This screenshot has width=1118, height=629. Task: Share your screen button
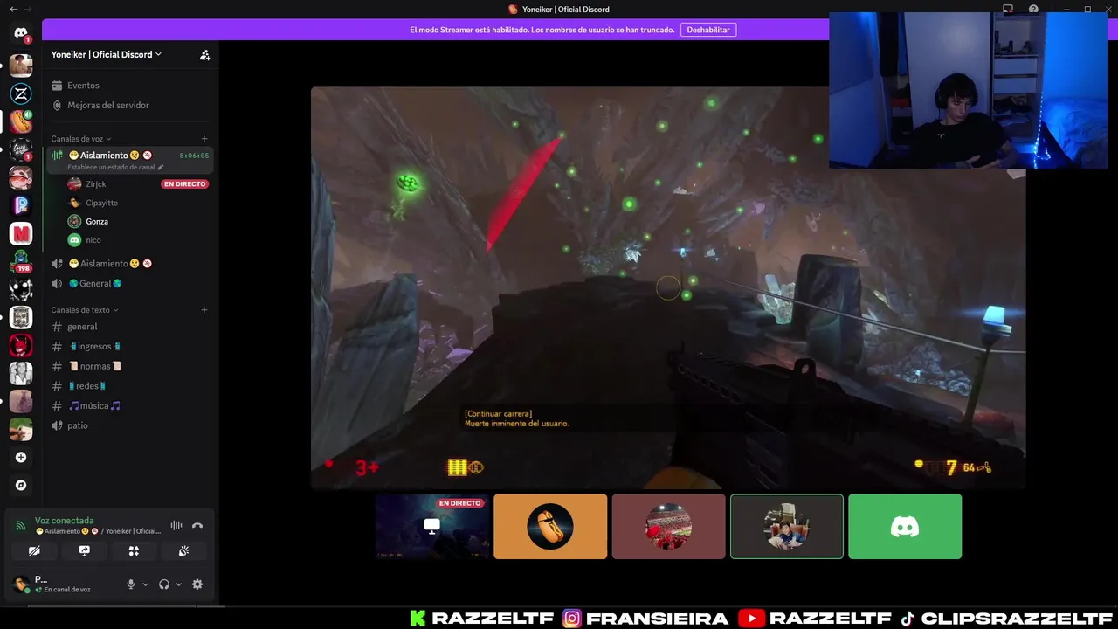(84, 551)
